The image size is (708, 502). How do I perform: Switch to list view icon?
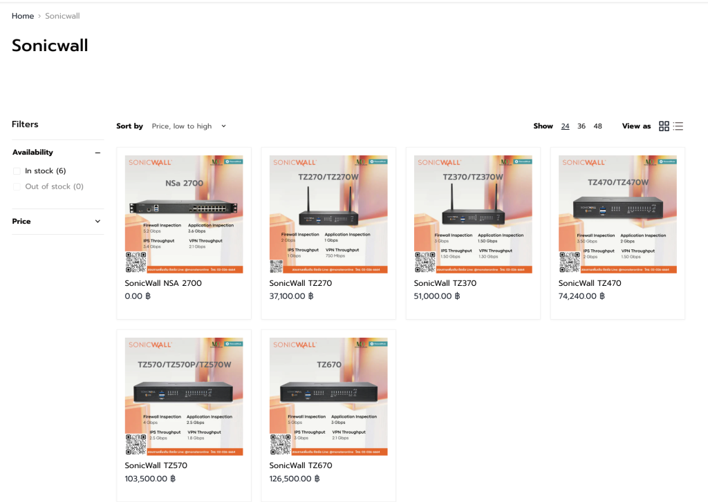pos(678,126)
